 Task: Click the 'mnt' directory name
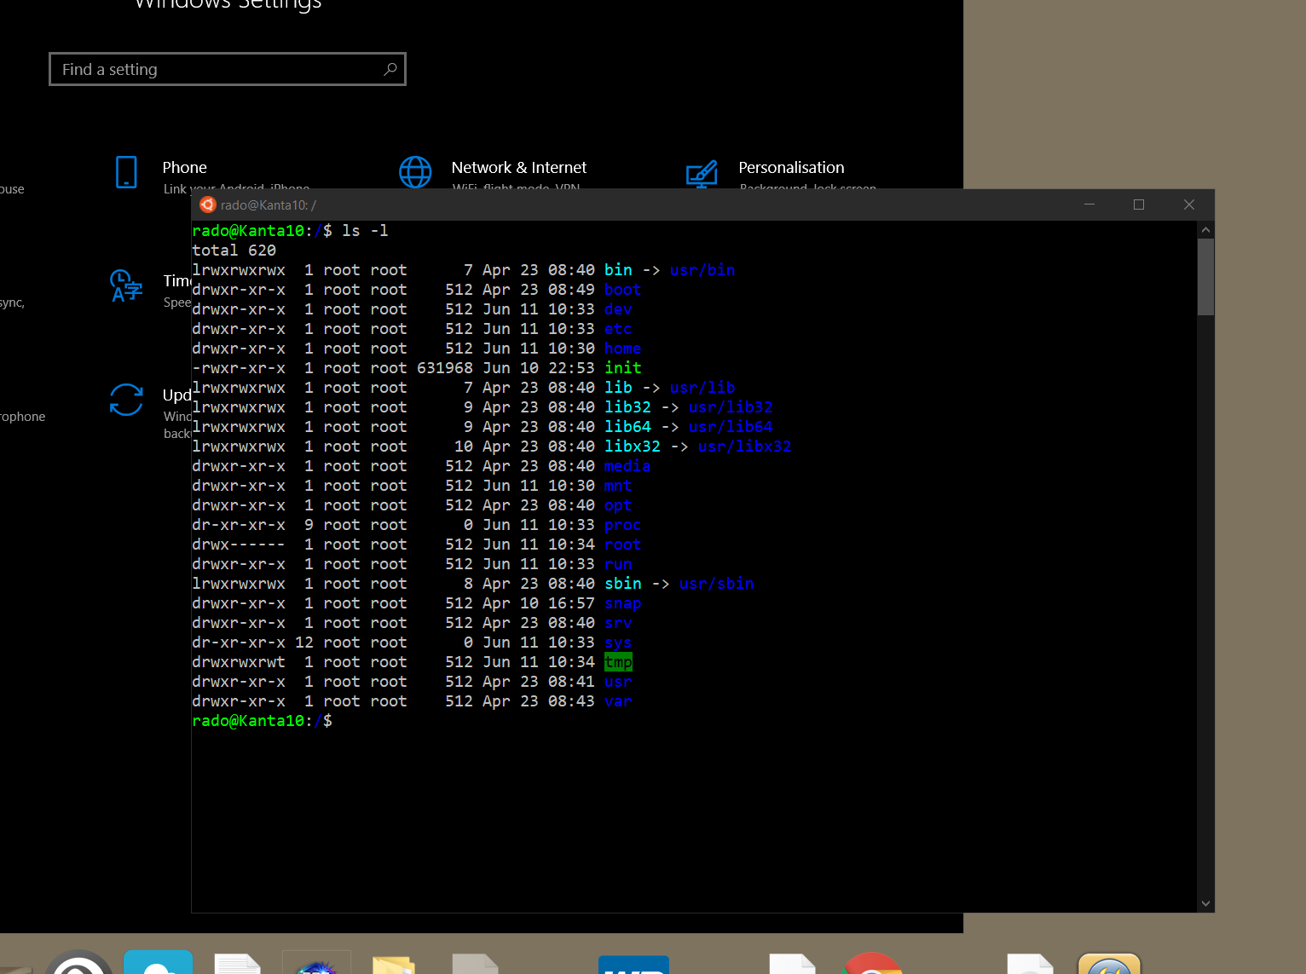pos(618,485)
